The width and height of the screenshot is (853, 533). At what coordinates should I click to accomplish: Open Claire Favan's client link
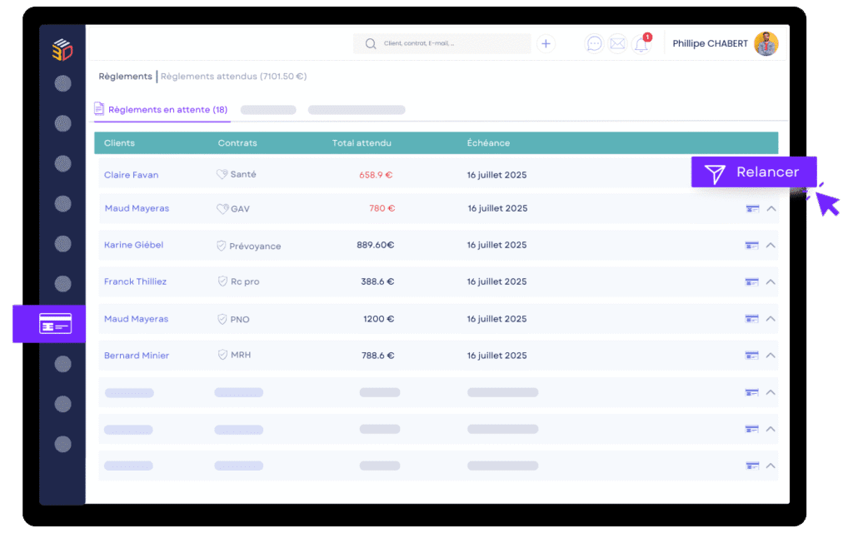coord(131,175)
